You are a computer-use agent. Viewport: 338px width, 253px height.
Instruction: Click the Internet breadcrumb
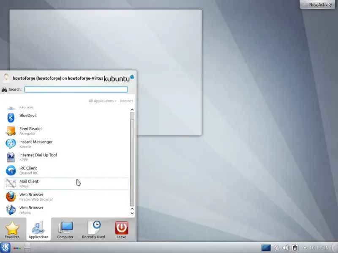[x=126, y=101]
